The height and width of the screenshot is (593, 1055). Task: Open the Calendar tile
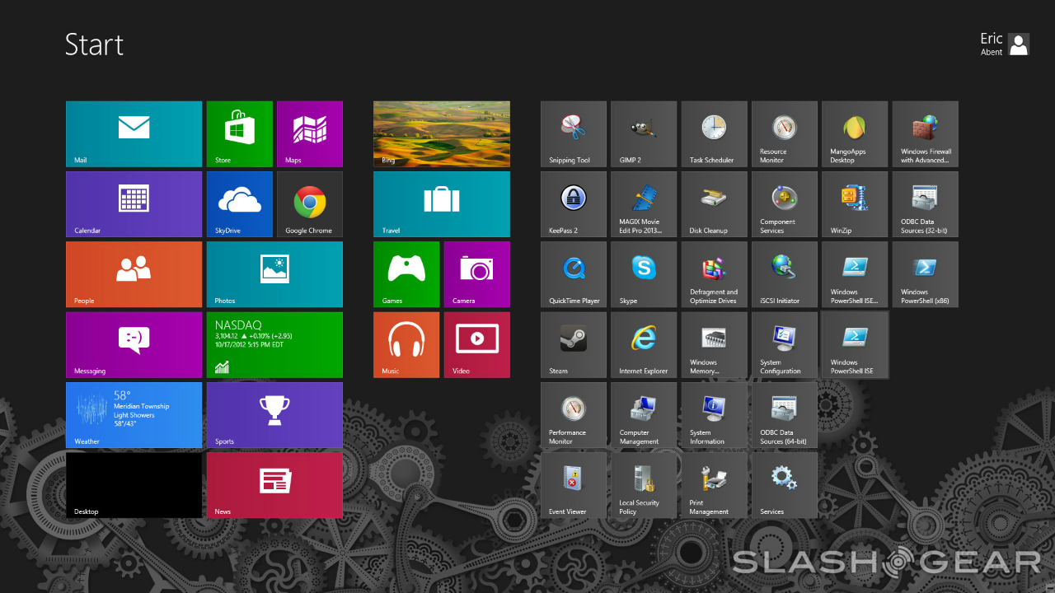pyautogui.click(x=134, y=204)
